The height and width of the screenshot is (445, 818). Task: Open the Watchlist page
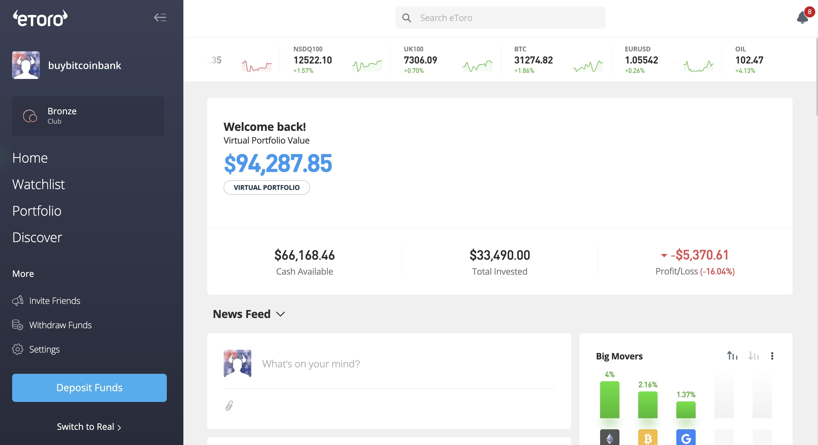click(x=38, y=184)
